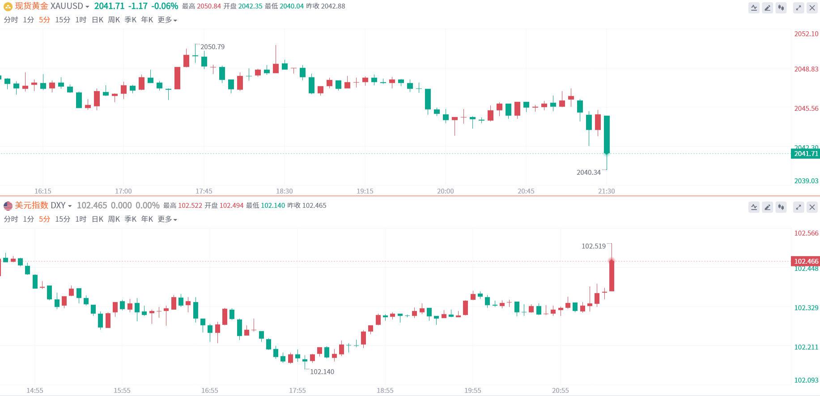This screenshot has width=820, height=396.
Task: Switch DXY chart to 日K timeframe
Action: coord(98,219)
